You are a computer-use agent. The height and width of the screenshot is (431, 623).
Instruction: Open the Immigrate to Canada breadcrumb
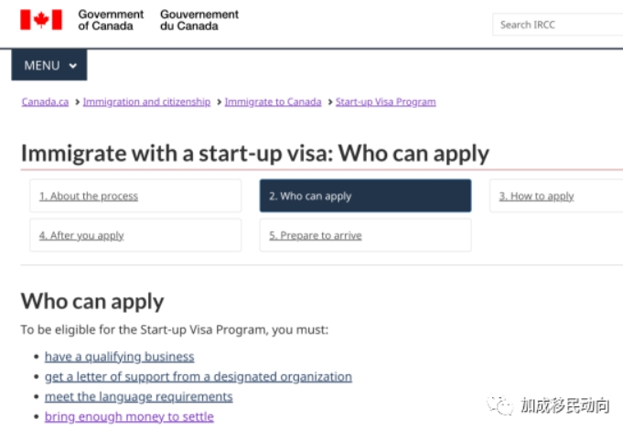click(x=273, y=102)
